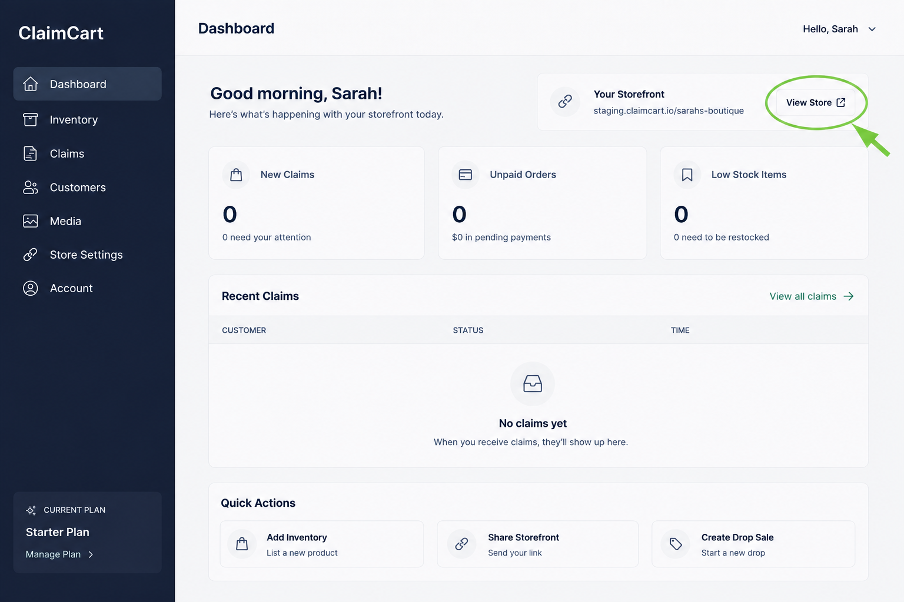This screenshot has width=904, height=602.
Task: Click the Unpaid Orders card icon
Action: tap(466, 175)
